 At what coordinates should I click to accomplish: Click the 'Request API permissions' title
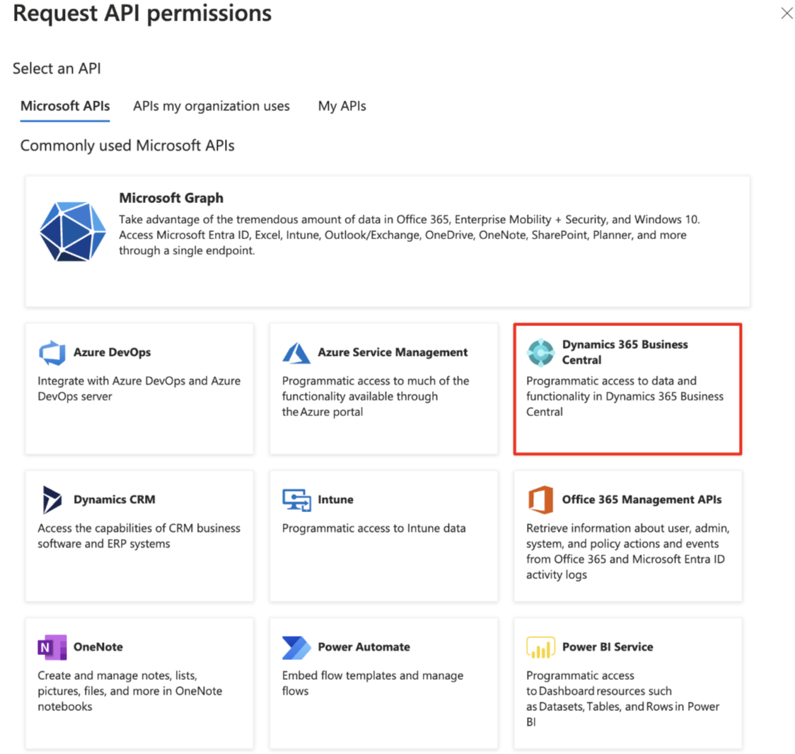[142, 13]
